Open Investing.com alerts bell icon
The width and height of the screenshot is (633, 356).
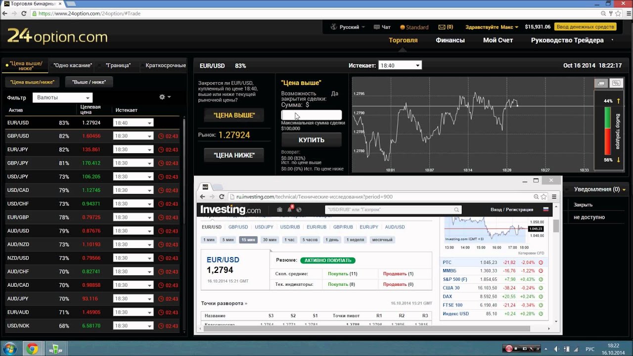coord(290,210)
